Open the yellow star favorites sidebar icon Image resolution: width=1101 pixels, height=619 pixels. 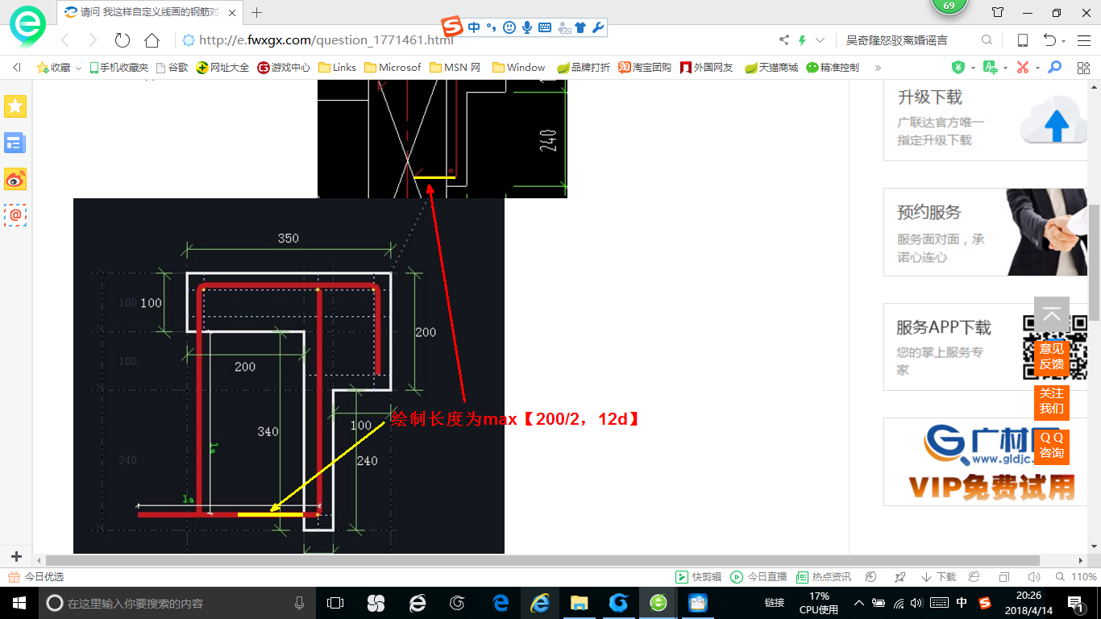(15, 106)
